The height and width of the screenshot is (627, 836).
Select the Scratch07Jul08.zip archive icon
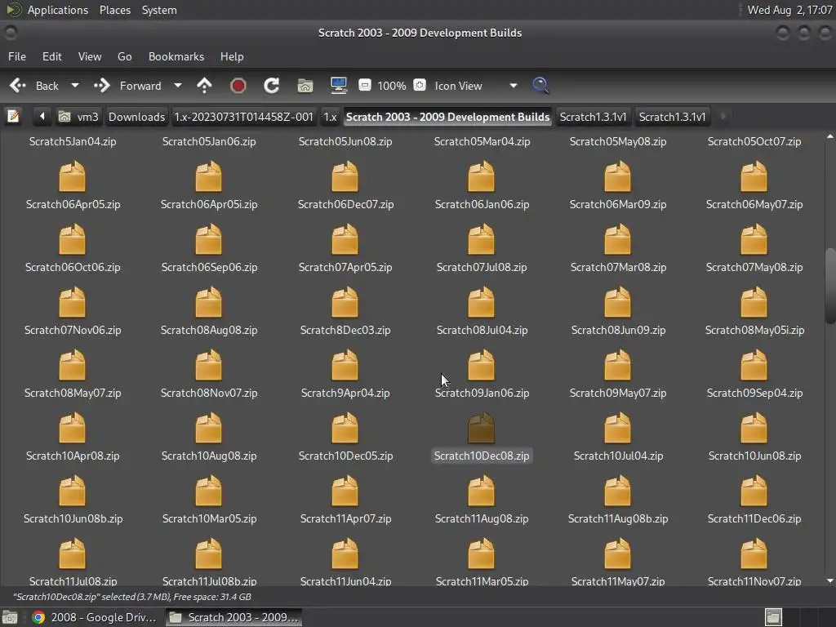tap(482, 240)
